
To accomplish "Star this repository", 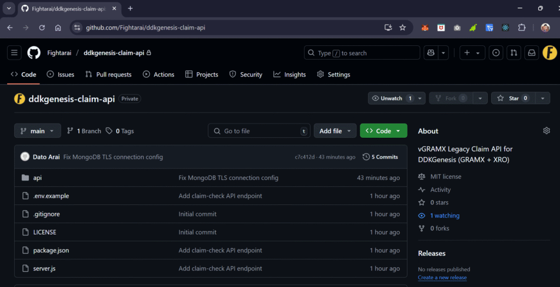I will pos(513,98).
